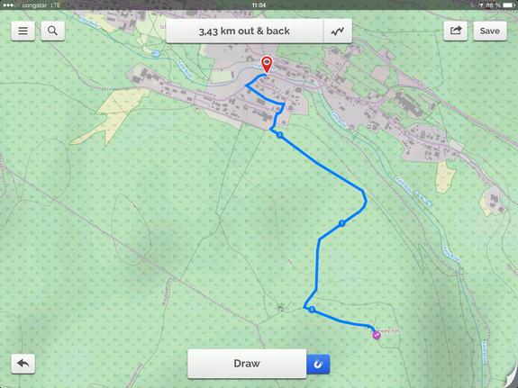Tap the shelter hut symbol on map

tap(280, 309)
